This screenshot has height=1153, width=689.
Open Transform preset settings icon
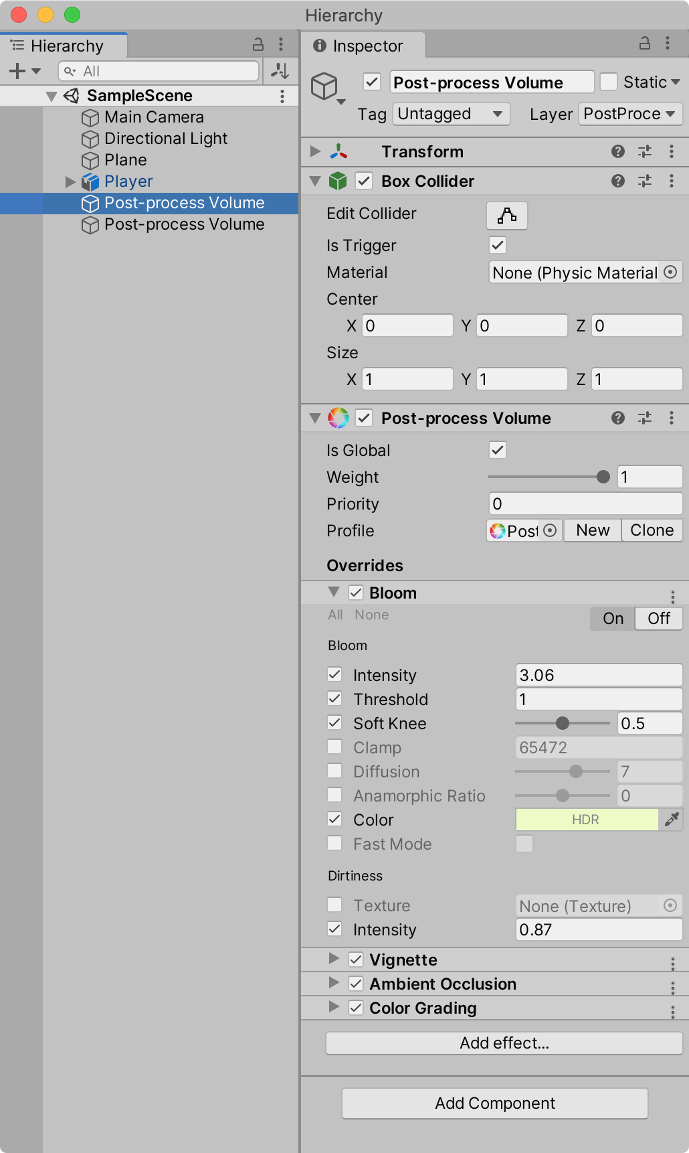(x=645, y=151)
